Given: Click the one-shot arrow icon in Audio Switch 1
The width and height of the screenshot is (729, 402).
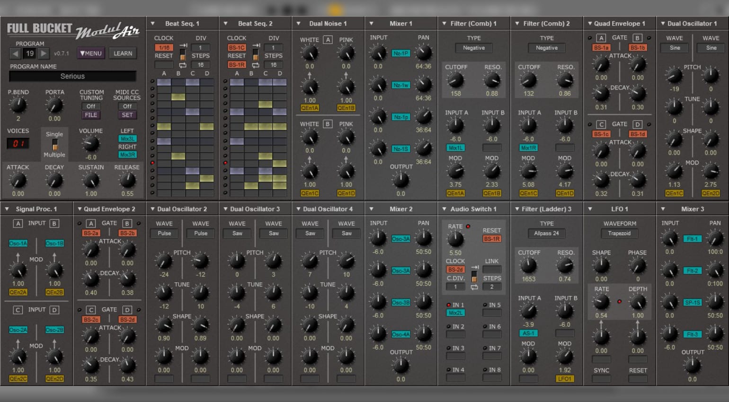Looking at the screenshot, I should [x=474, y=268].
